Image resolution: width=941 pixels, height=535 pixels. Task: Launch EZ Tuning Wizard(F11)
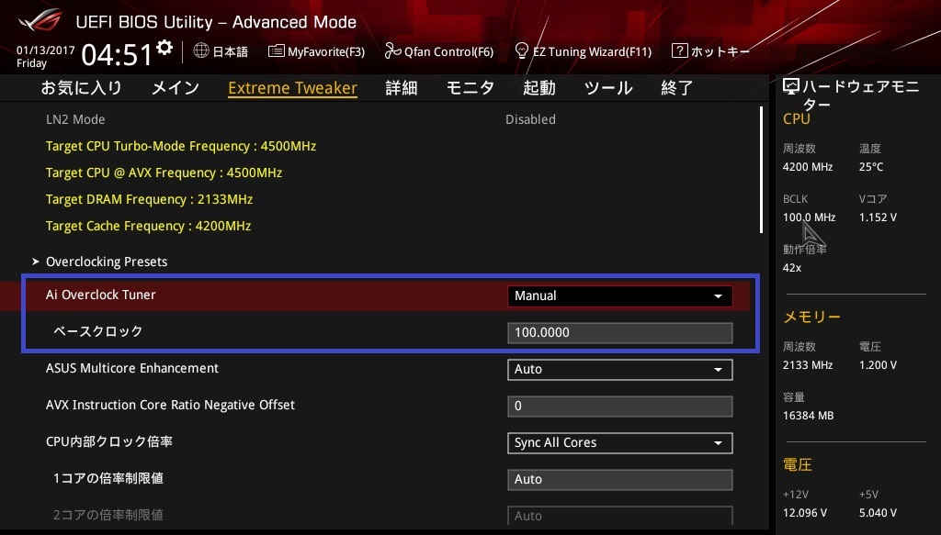click(584, 51)
